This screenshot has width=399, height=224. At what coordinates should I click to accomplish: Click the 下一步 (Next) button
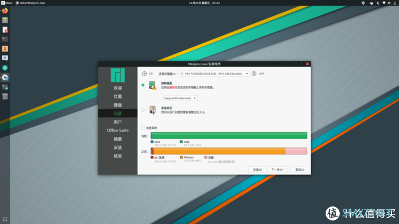[278, 170]
